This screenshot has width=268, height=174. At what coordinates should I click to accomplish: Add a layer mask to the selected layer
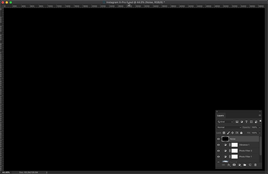tap(234, 165)
